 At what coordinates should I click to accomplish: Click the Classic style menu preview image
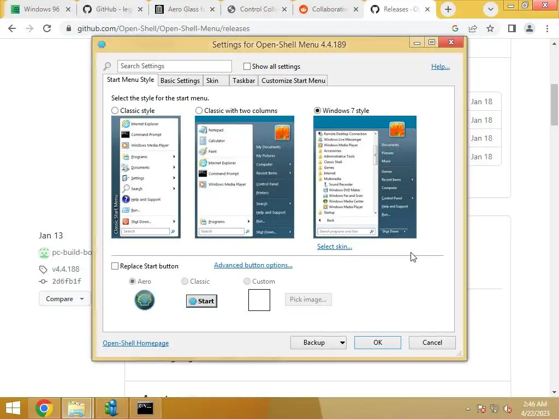(x=146, y=177)
